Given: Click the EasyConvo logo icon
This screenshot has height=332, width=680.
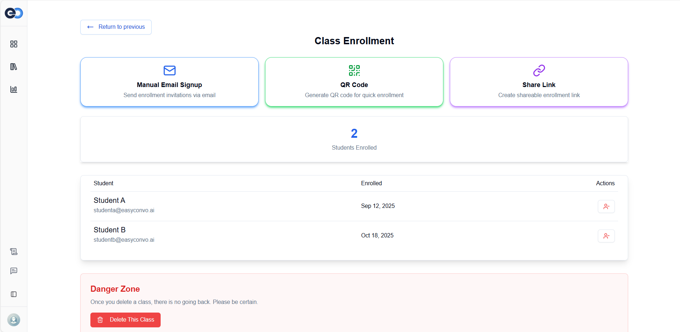Looking at the screenshot, I should [14, 13].
